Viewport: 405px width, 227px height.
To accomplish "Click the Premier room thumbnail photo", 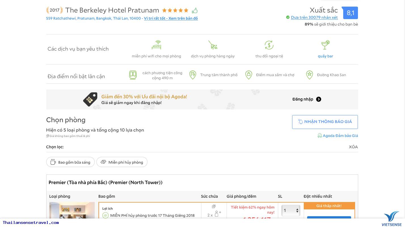I will (x=72, y=210).
